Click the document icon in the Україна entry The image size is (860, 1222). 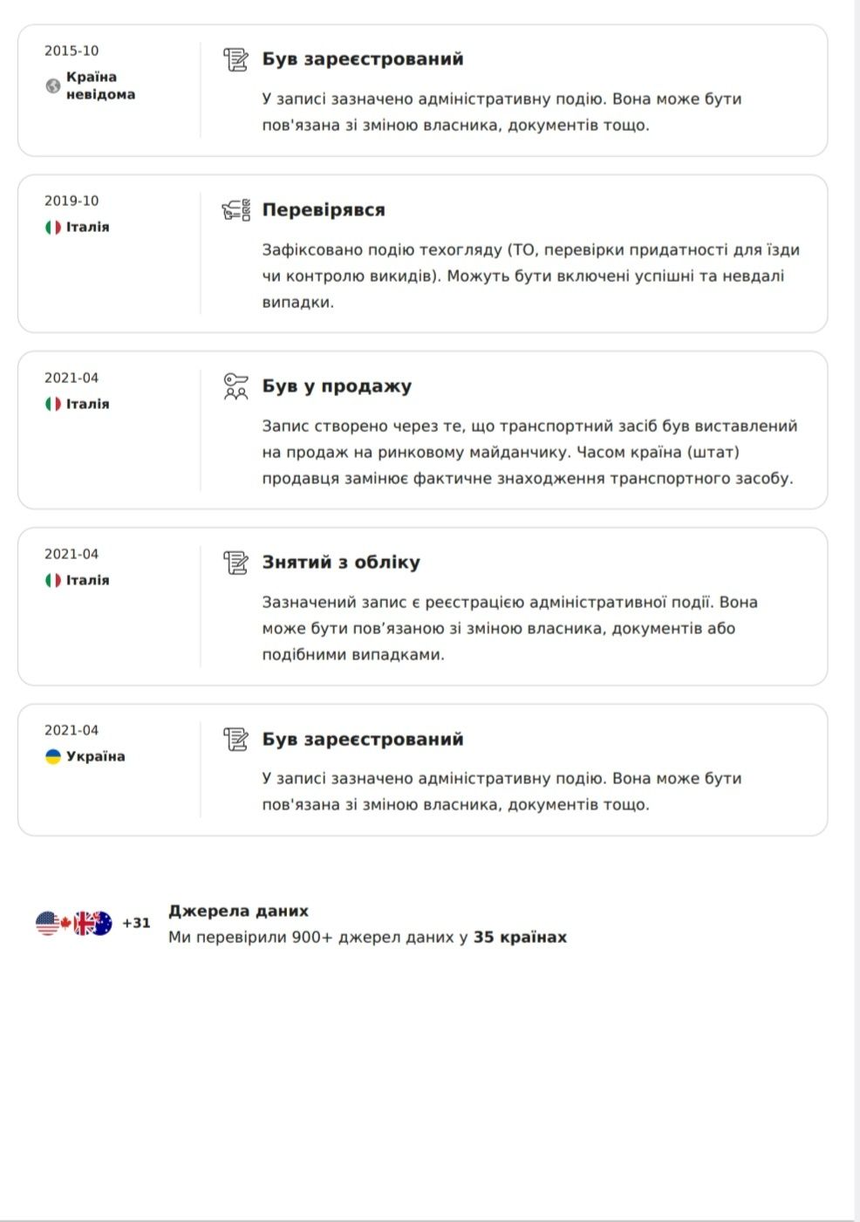click(235, 739)
